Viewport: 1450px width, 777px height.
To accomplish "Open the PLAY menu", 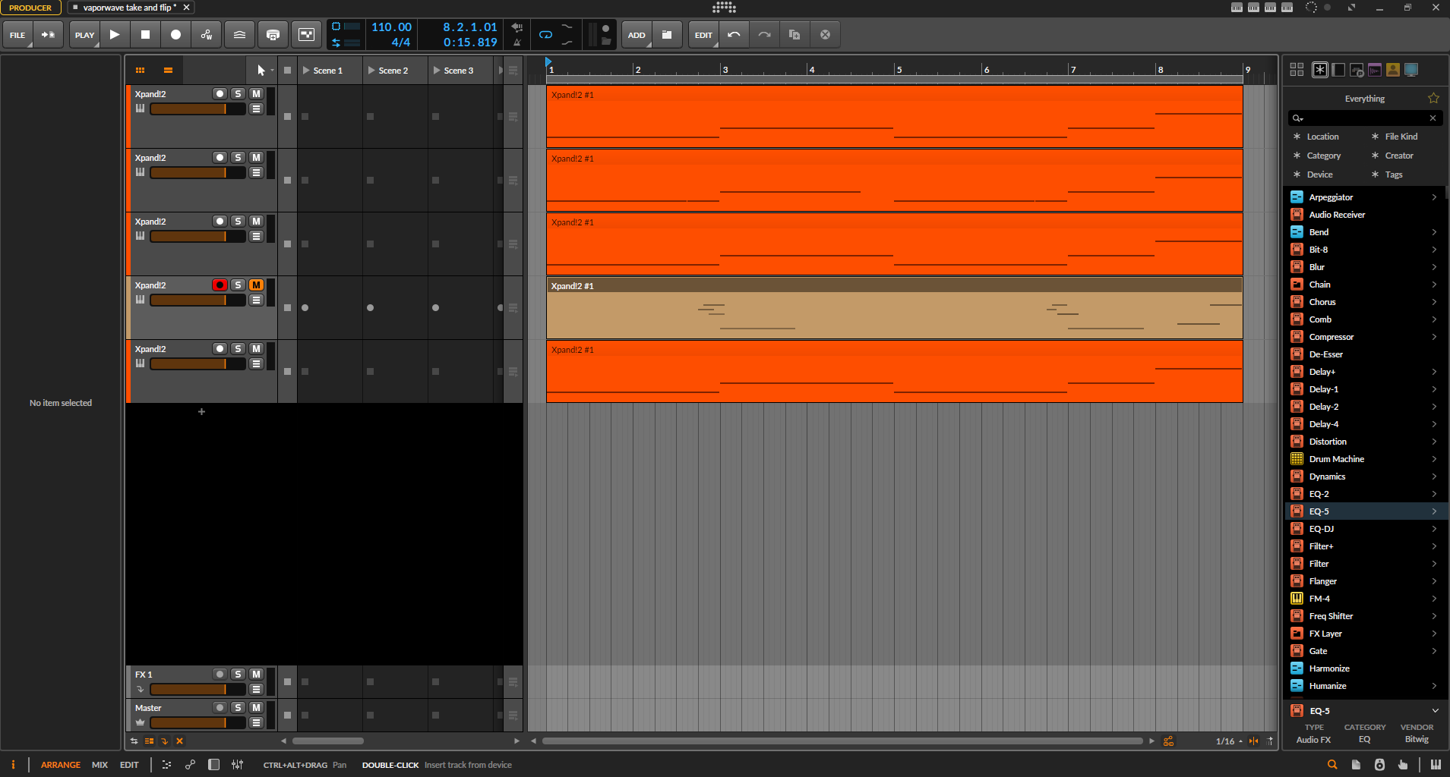I will (84, 35).
